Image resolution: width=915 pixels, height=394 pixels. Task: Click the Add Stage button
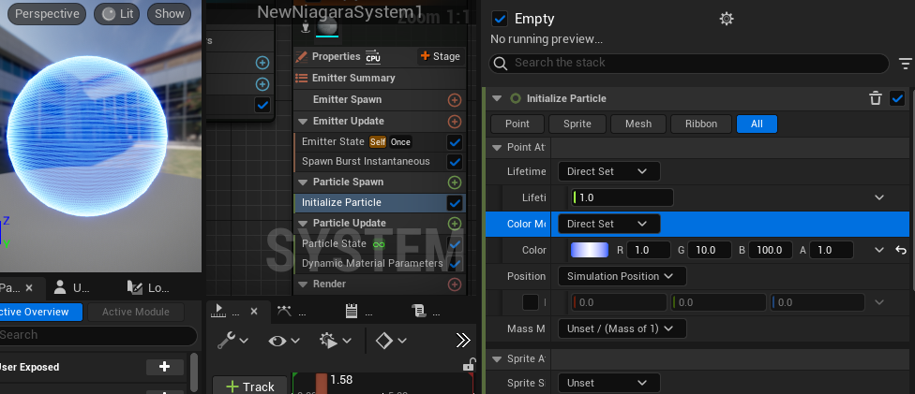pos(442,56)
